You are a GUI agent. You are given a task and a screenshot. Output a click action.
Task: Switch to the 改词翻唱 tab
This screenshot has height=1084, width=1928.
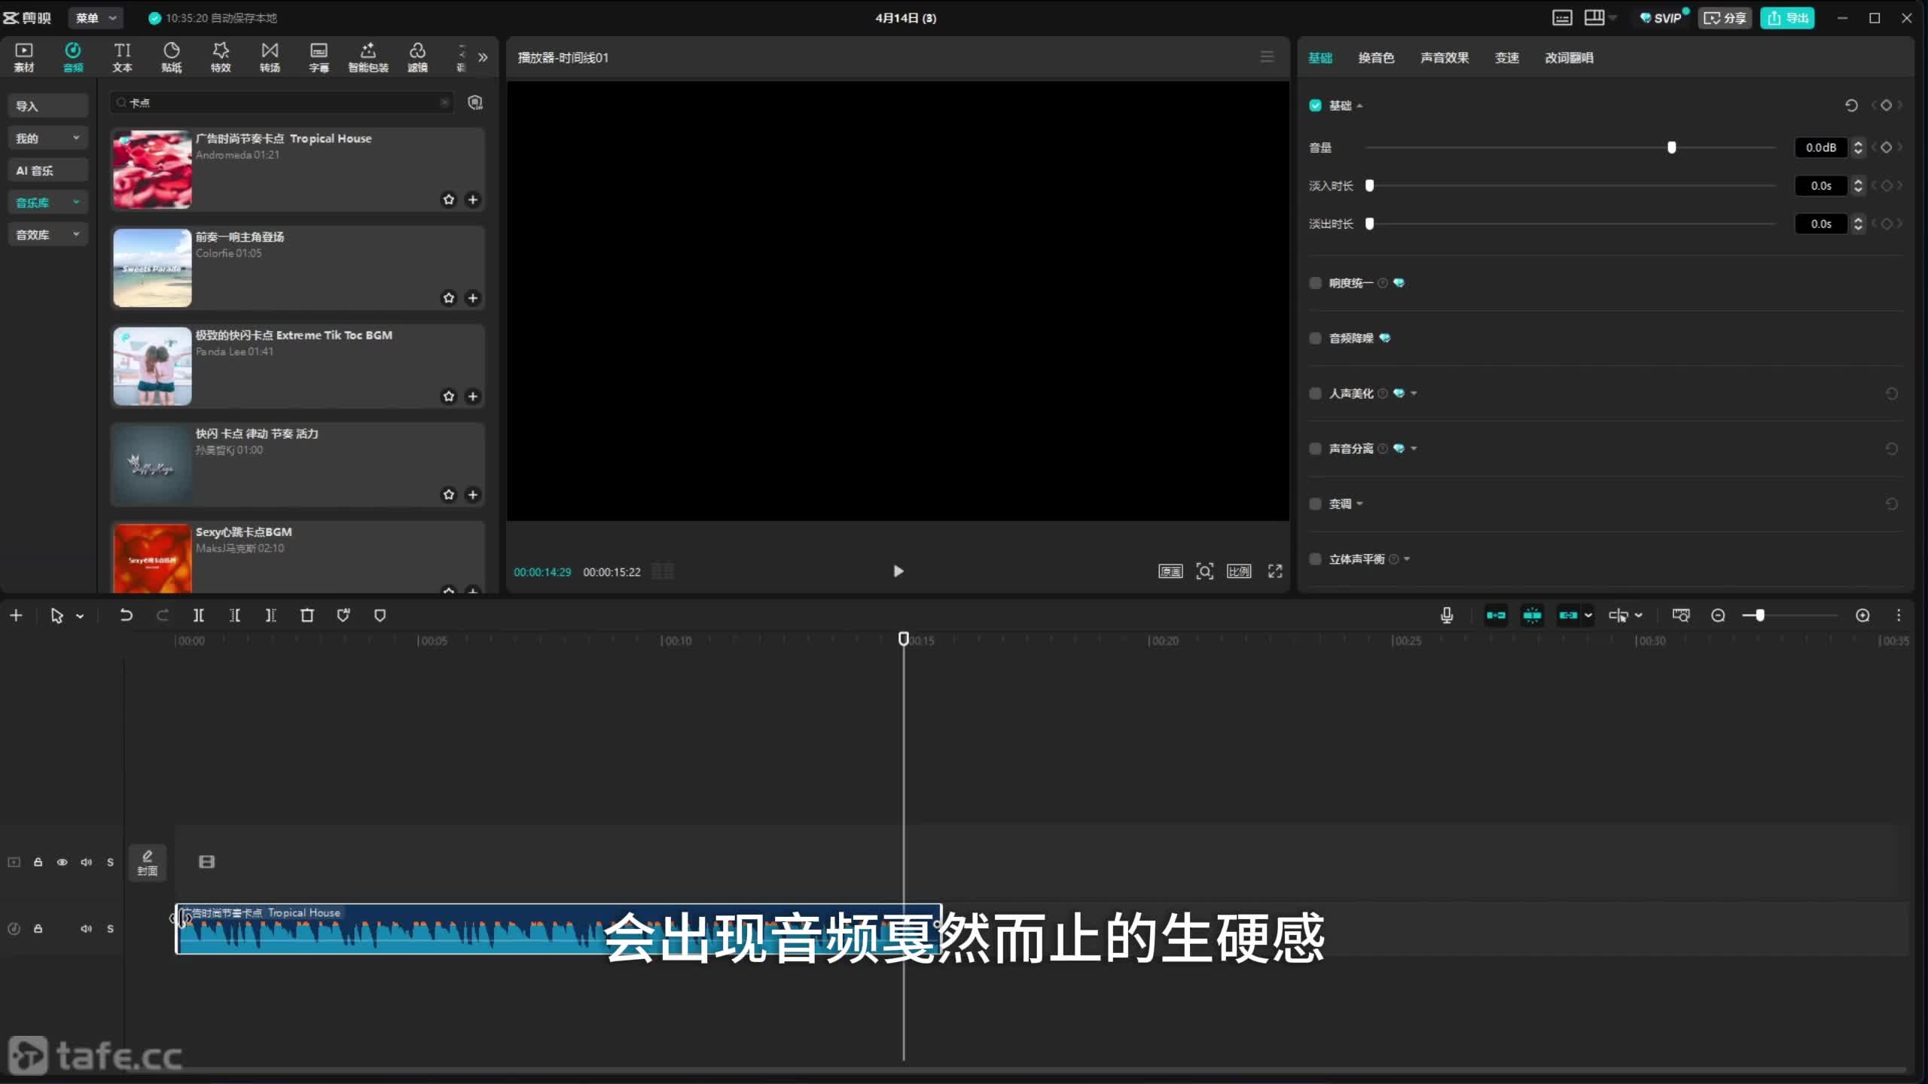(1569, 58)
